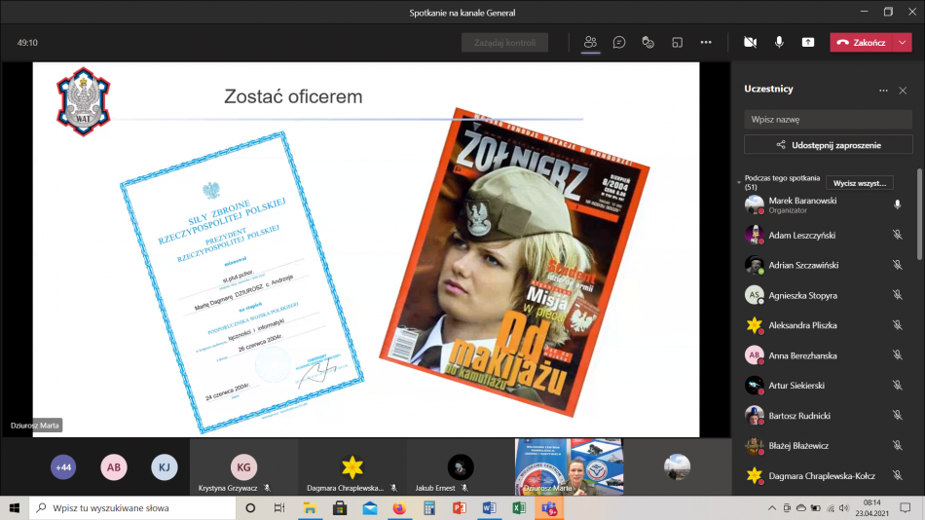The height and width of the screenshot is (520, 925).
Task: Click the AB avatar in bottom strip
Action: (x=114, y=467)
